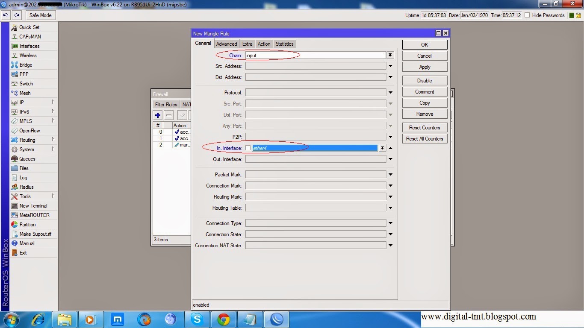The width and height of the screenshot is (584, 328).
Task: Click the Apply button
Action: (425, 67)
